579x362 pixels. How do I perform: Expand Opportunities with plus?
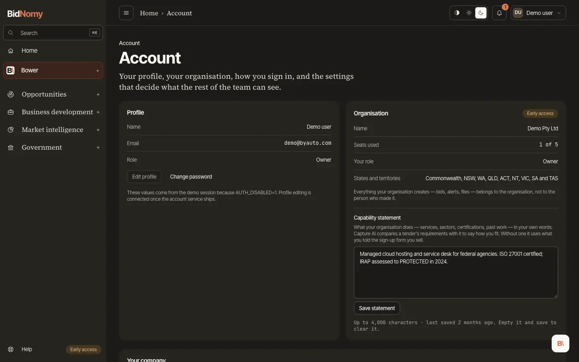(98, 95)
